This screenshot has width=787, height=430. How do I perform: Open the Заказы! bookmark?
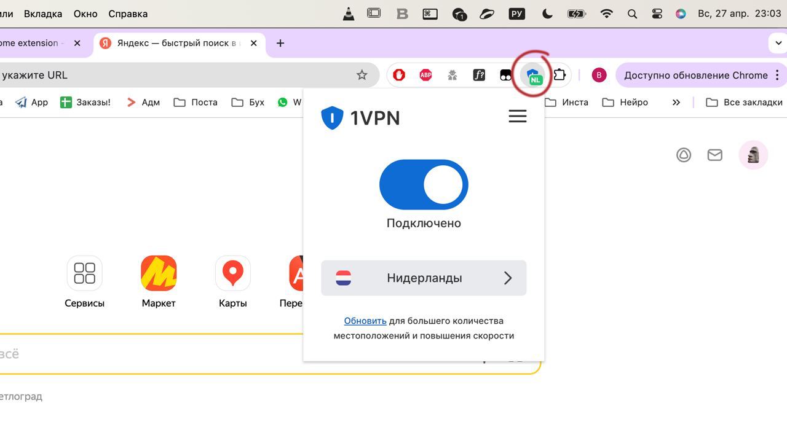click(x=85, y=102)
